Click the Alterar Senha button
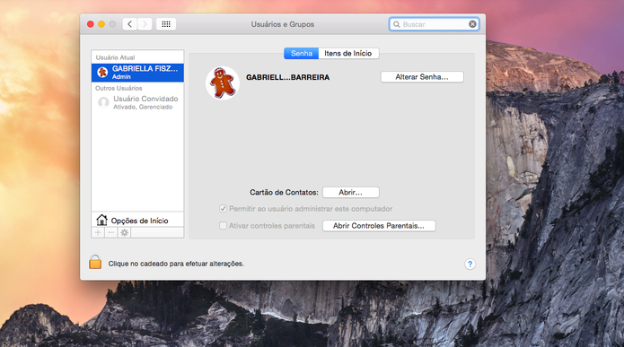 422,77
